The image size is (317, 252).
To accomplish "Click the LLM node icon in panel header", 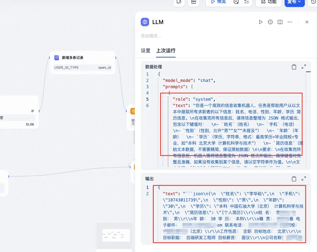I will tap(145, 22).
